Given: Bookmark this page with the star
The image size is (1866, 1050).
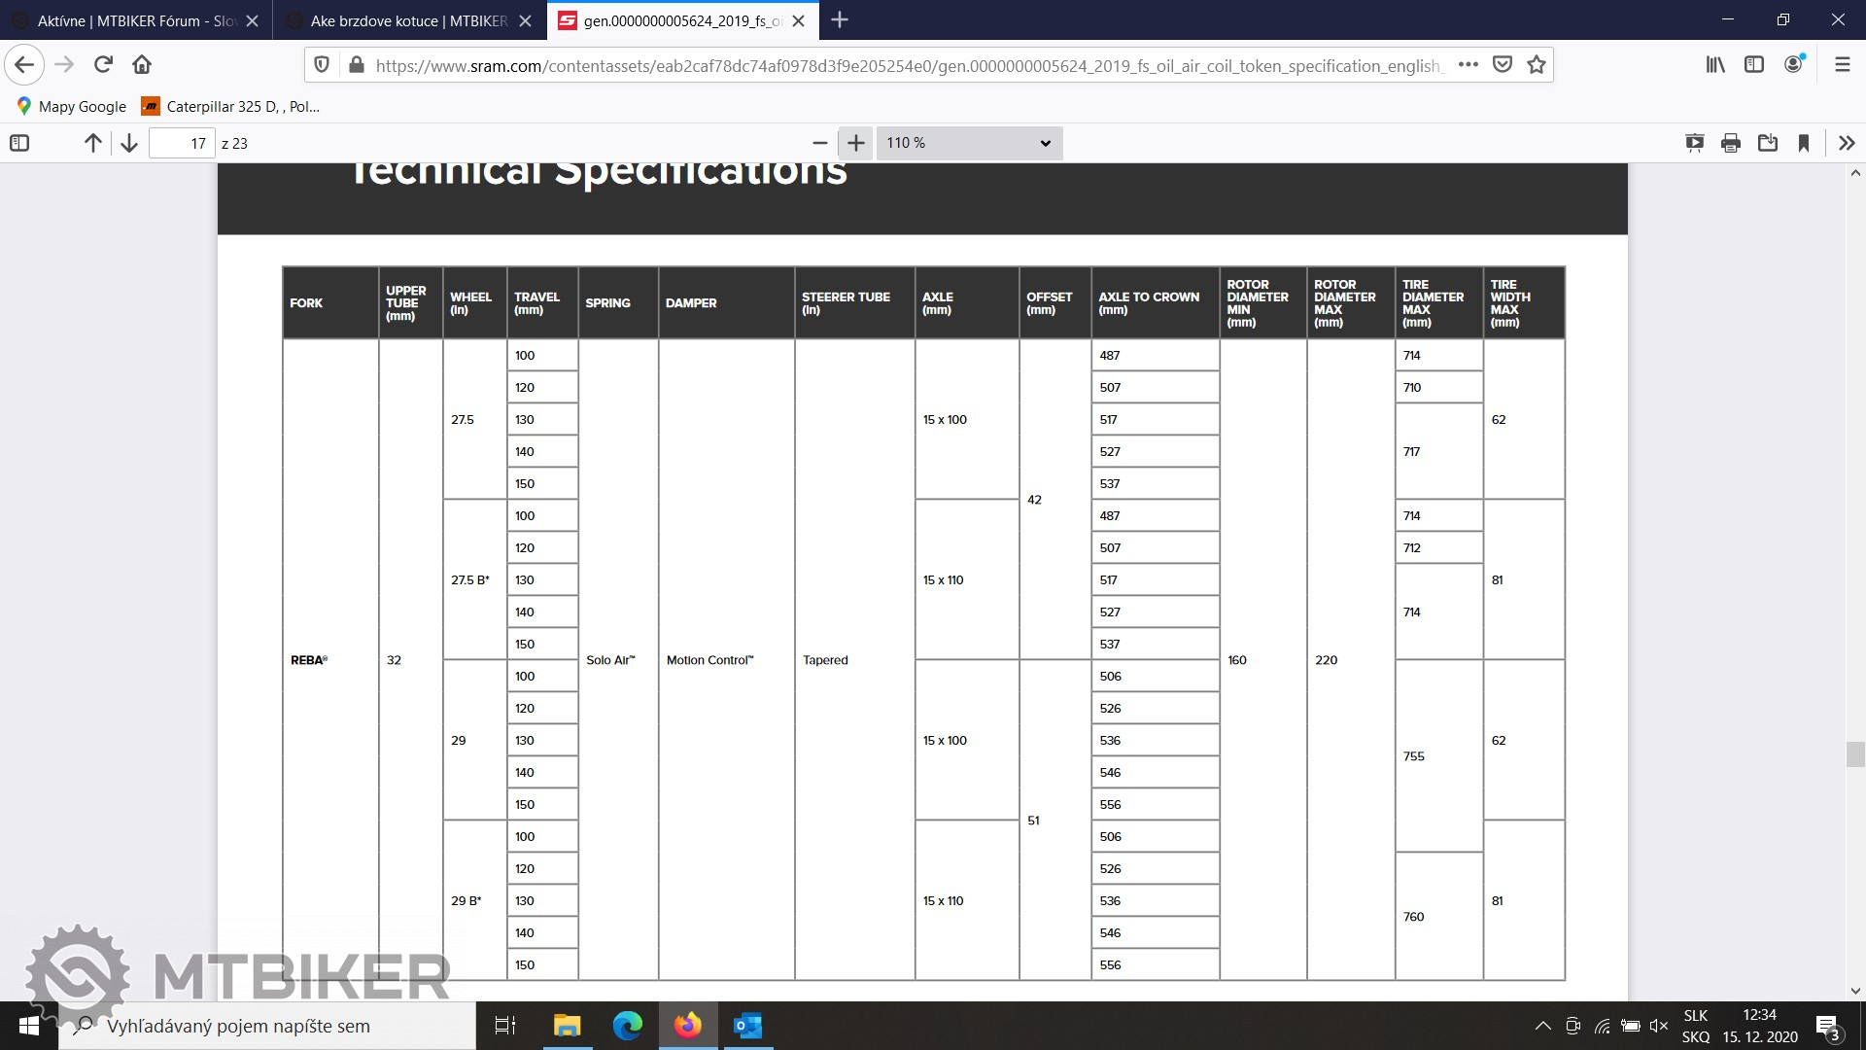Looking at the screenshot, I should coord(1537,65).
